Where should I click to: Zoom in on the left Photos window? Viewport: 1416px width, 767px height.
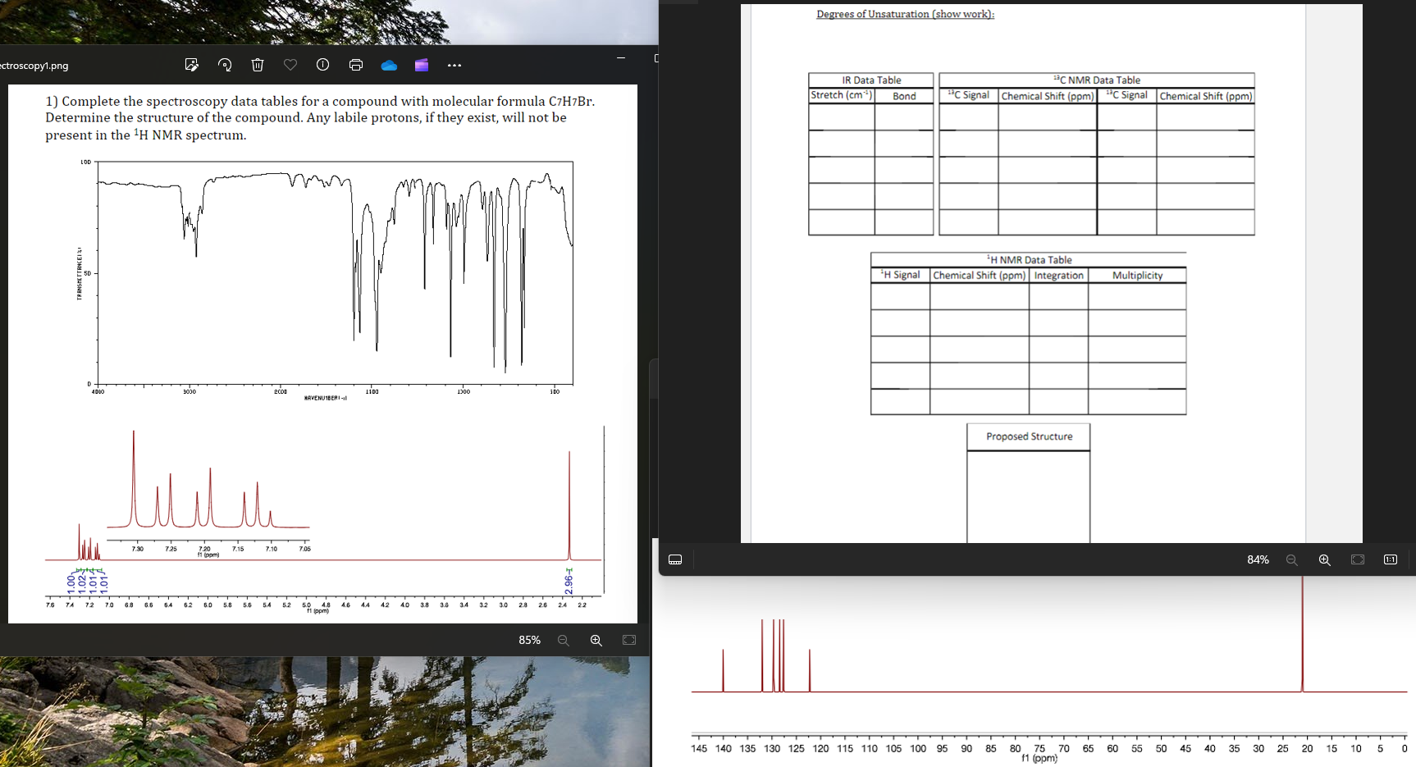click(x=596, y=640)
